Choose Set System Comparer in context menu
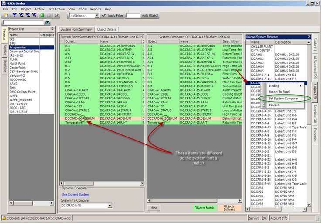 [283, 99]
